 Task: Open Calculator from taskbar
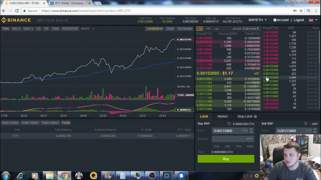pos(123,175)
